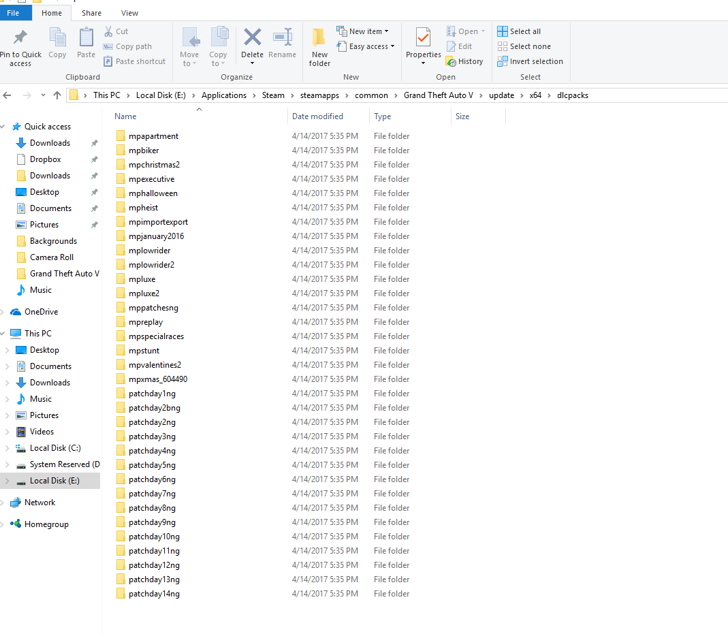Switch to the View tab
The height and width of the screenshot is (636, 728).
coord(129,13)
